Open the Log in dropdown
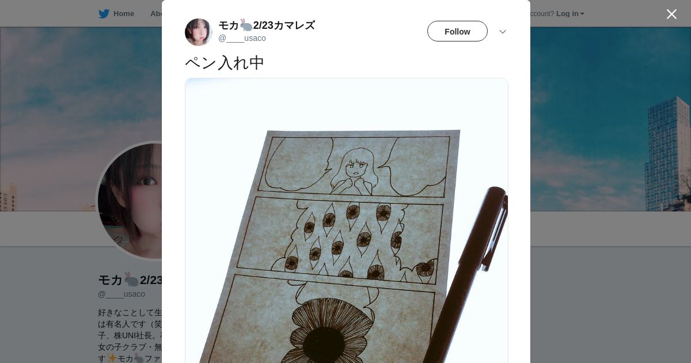Viewport: 691px width, 363px height. click(x=570, y=14)
